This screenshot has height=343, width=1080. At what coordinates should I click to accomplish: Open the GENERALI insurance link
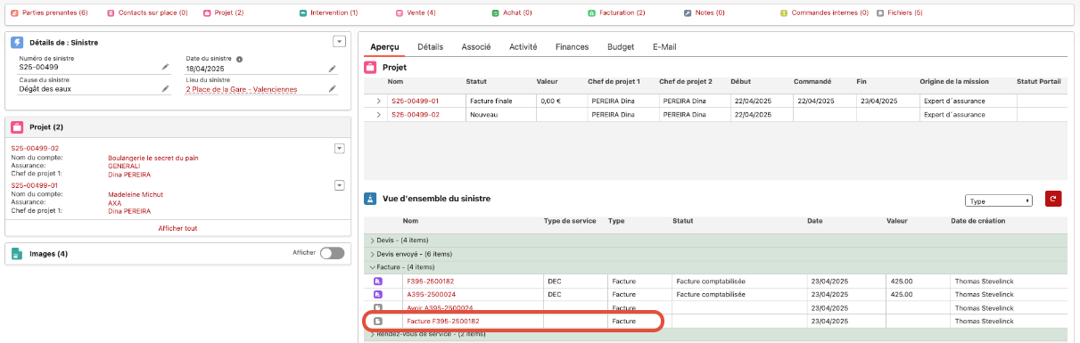click(x=123, y=166)
